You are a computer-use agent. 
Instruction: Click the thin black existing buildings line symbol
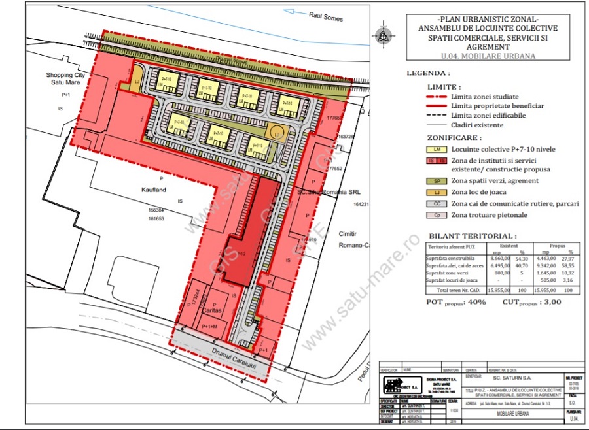(x=433, y=124)
